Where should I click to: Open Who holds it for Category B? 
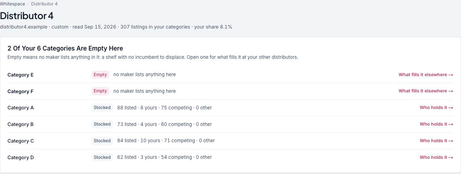(x=436, y=124)
